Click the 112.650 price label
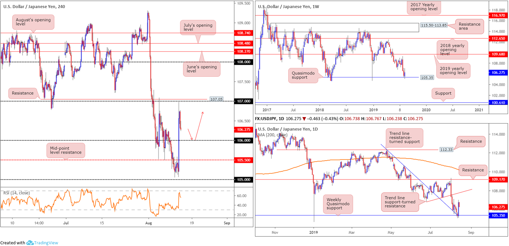The height and width of the screenshot is (246, 509). point(498,38)
